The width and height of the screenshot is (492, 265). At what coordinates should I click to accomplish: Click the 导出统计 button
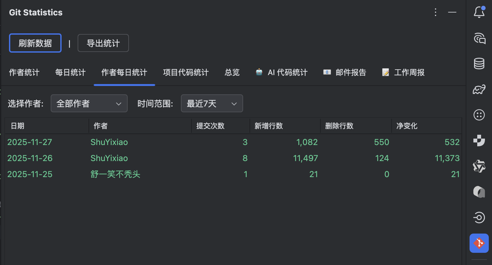(103, 43)
